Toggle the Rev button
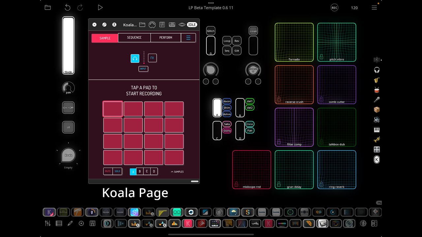The width and height of the screenshot is (422, 237). pos(237,41)
